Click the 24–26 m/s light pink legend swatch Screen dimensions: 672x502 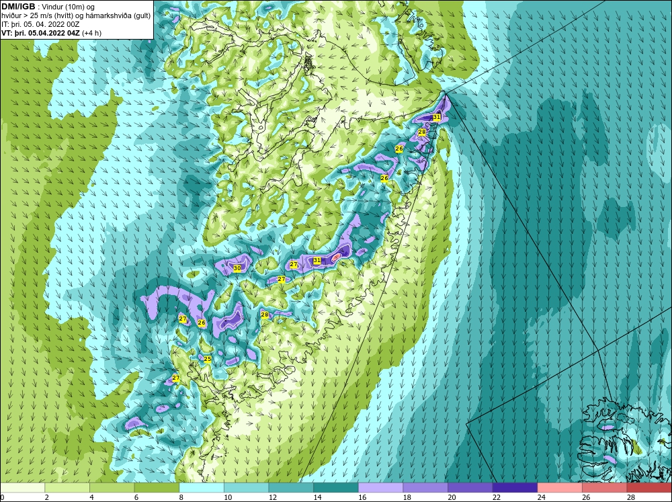560,488
